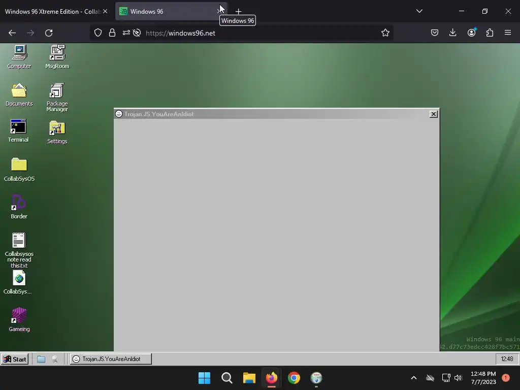Image resolution: width=520 pixels, height=390 pixels.
Task: Open the MsgRoom desktop shortcut
Action: (x=57, y=56)
